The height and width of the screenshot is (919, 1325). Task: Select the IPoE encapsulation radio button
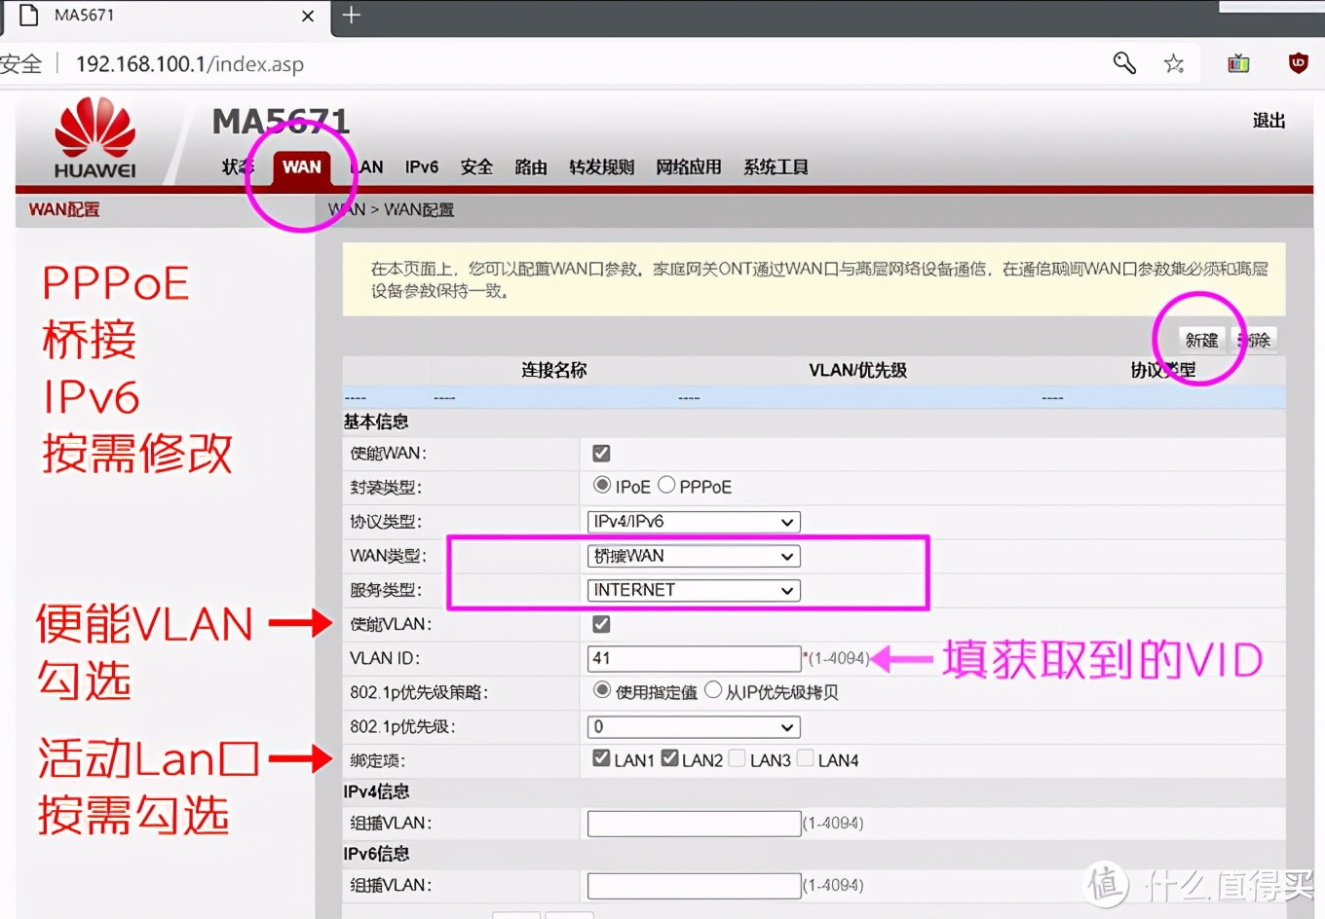click(602, 485)
